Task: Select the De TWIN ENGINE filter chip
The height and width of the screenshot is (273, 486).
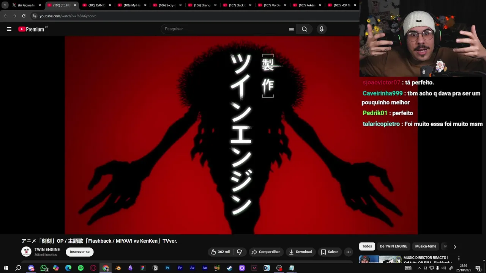Action: click(393, 246)
